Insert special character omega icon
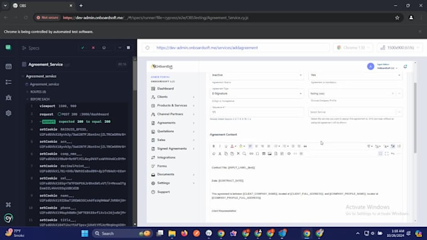The image size is (427, 240). tap(257, 154)
